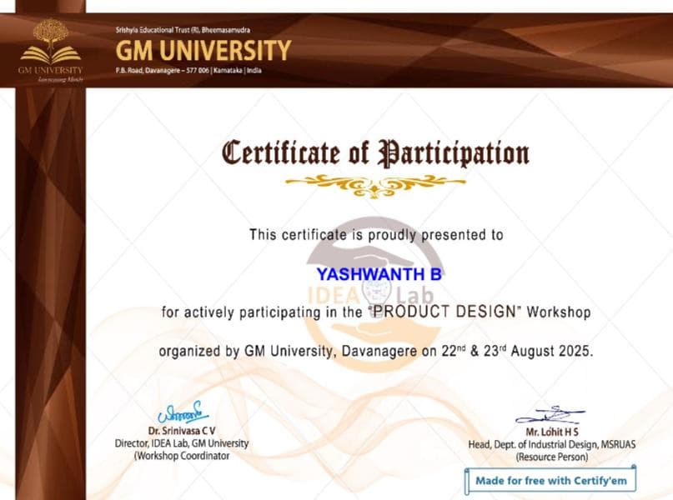Image resolution: width=673 pixels, height=500 pixels.
Task: Click 'This certificate is proudly presented to'
Action: [x=376, y=235]
